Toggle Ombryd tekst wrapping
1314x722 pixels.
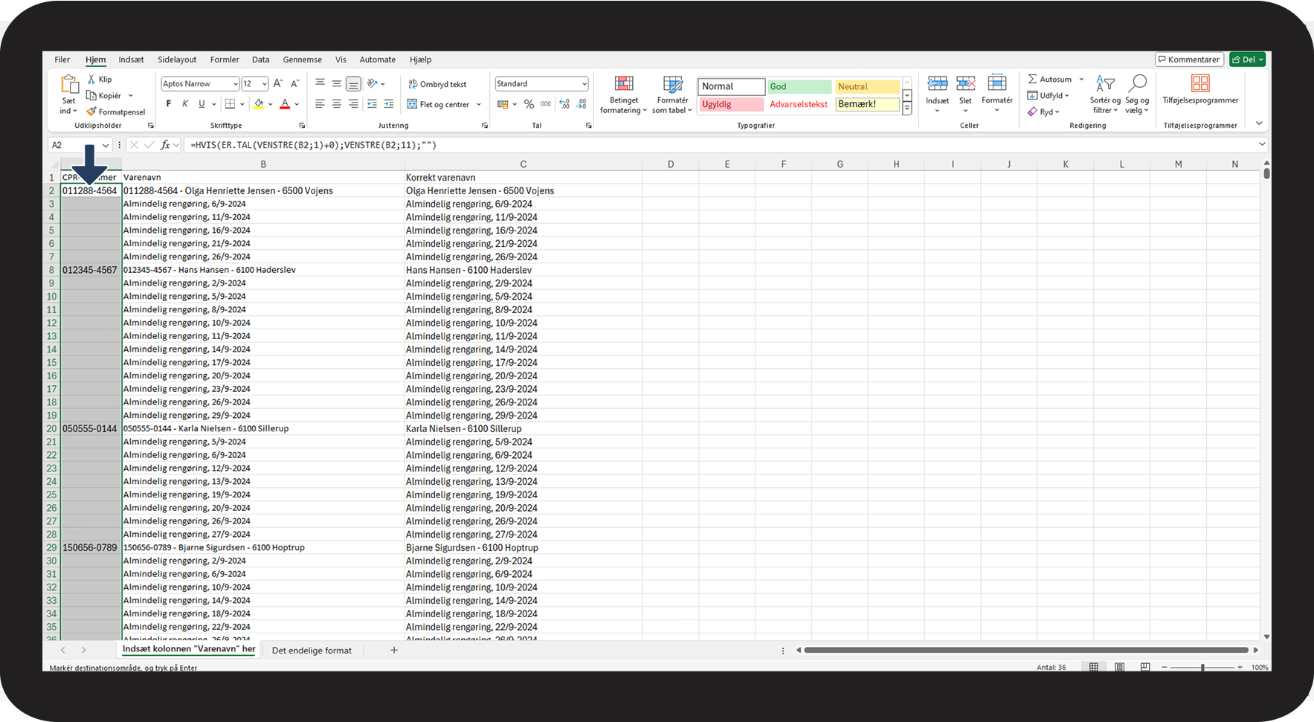[x=437, y=84]
